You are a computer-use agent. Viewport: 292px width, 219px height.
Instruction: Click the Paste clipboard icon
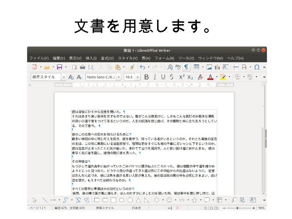click(x=118, y=67)
